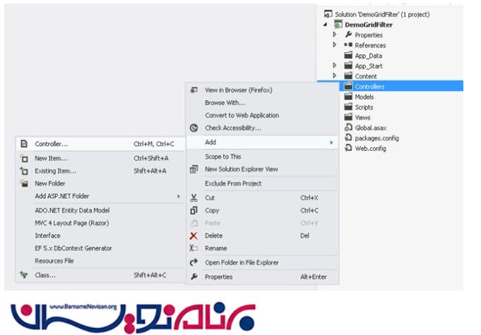Open the Add submenu arrow
Viewport: 481px width, 335px height.
click(x=331, y=142)
